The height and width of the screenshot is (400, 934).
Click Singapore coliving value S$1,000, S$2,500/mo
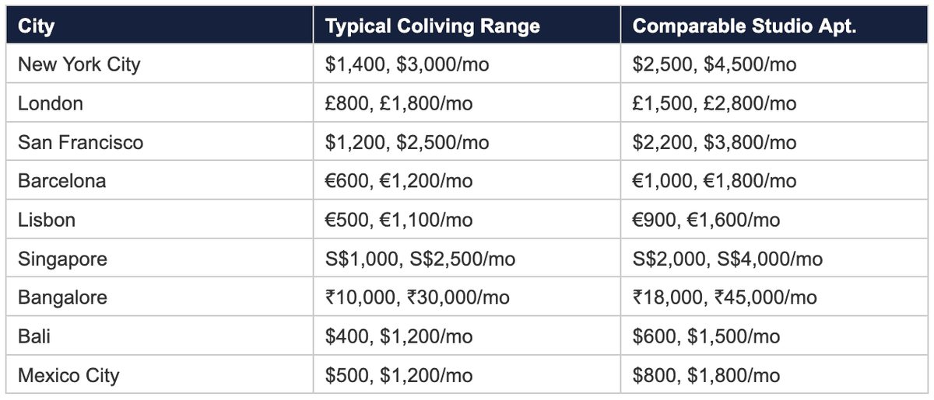420,259
